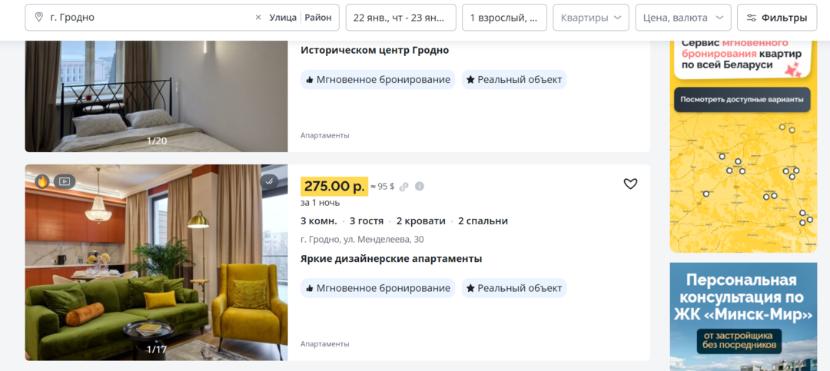Open the Фильтры filters panel
830x371 pixels.
click(x=777, y=18)
